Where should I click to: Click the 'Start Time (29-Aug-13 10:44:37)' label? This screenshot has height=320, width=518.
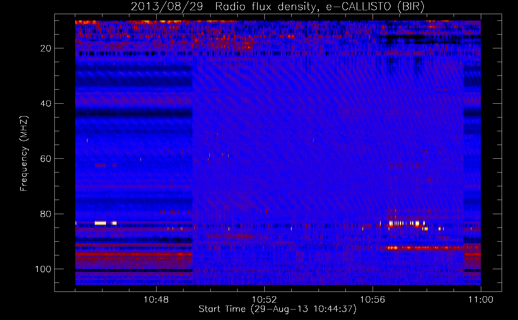[278, 309]
